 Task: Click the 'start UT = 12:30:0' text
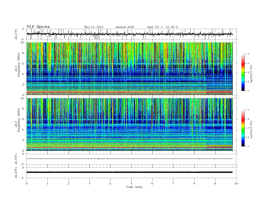point(162,27)
